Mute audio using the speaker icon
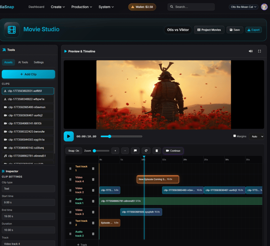 pos(251,51)
